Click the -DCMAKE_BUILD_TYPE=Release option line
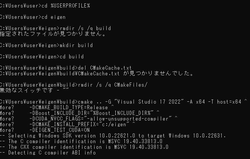This screenshot has height=159, width=250. [57, 107]
